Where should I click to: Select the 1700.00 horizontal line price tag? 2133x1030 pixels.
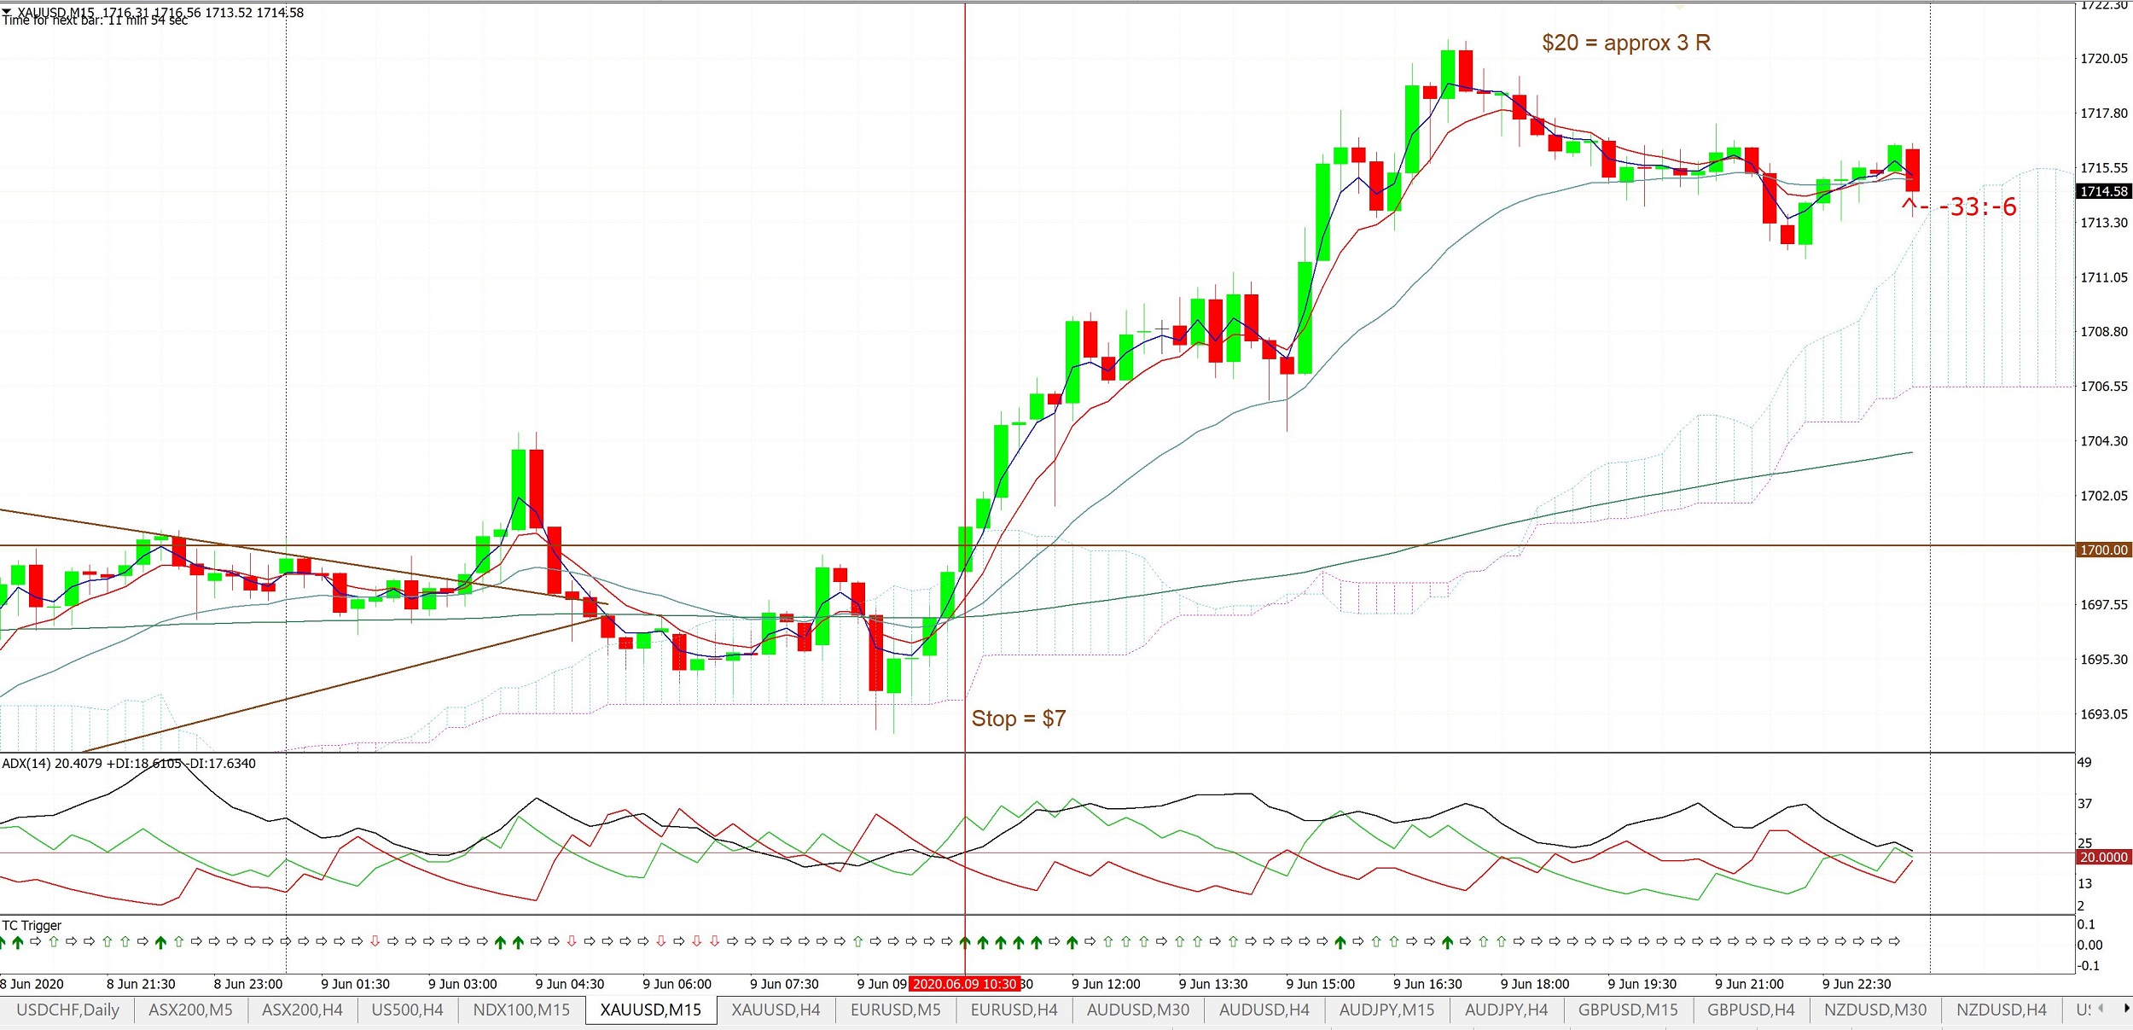(2103, 550)
